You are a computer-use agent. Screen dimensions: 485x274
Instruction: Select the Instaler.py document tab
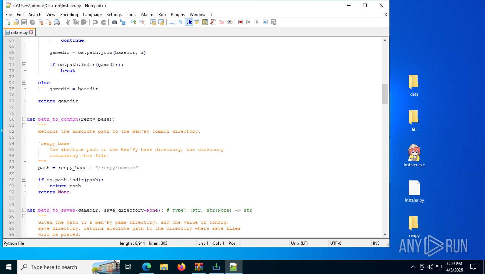(19, 32)
